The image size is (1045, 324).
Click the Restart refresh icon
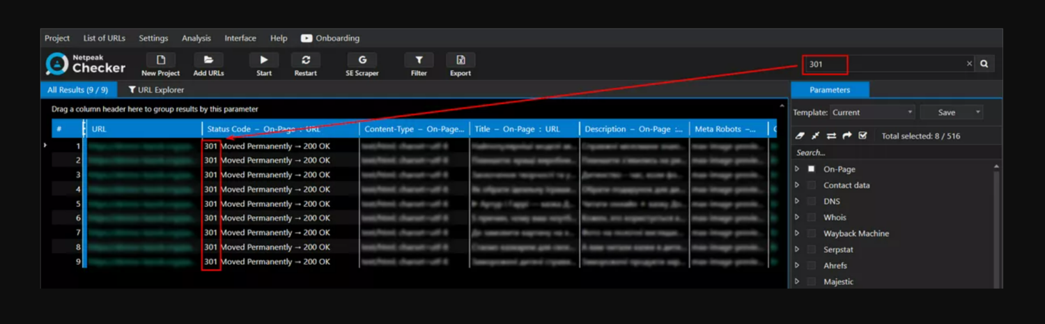pos(305,60)
